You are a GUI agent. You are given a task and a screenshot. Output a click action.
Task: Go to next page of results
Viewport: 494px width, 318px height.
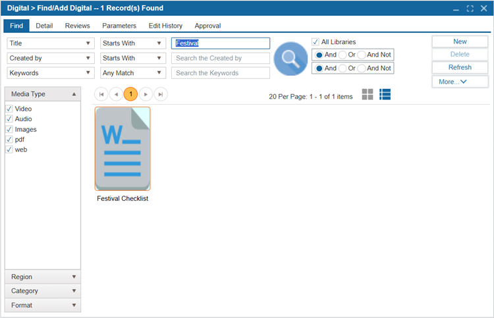146,94
